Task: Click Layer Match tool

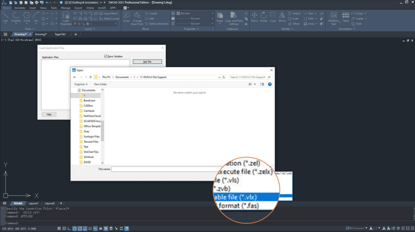Action: (x=109, y=14)
